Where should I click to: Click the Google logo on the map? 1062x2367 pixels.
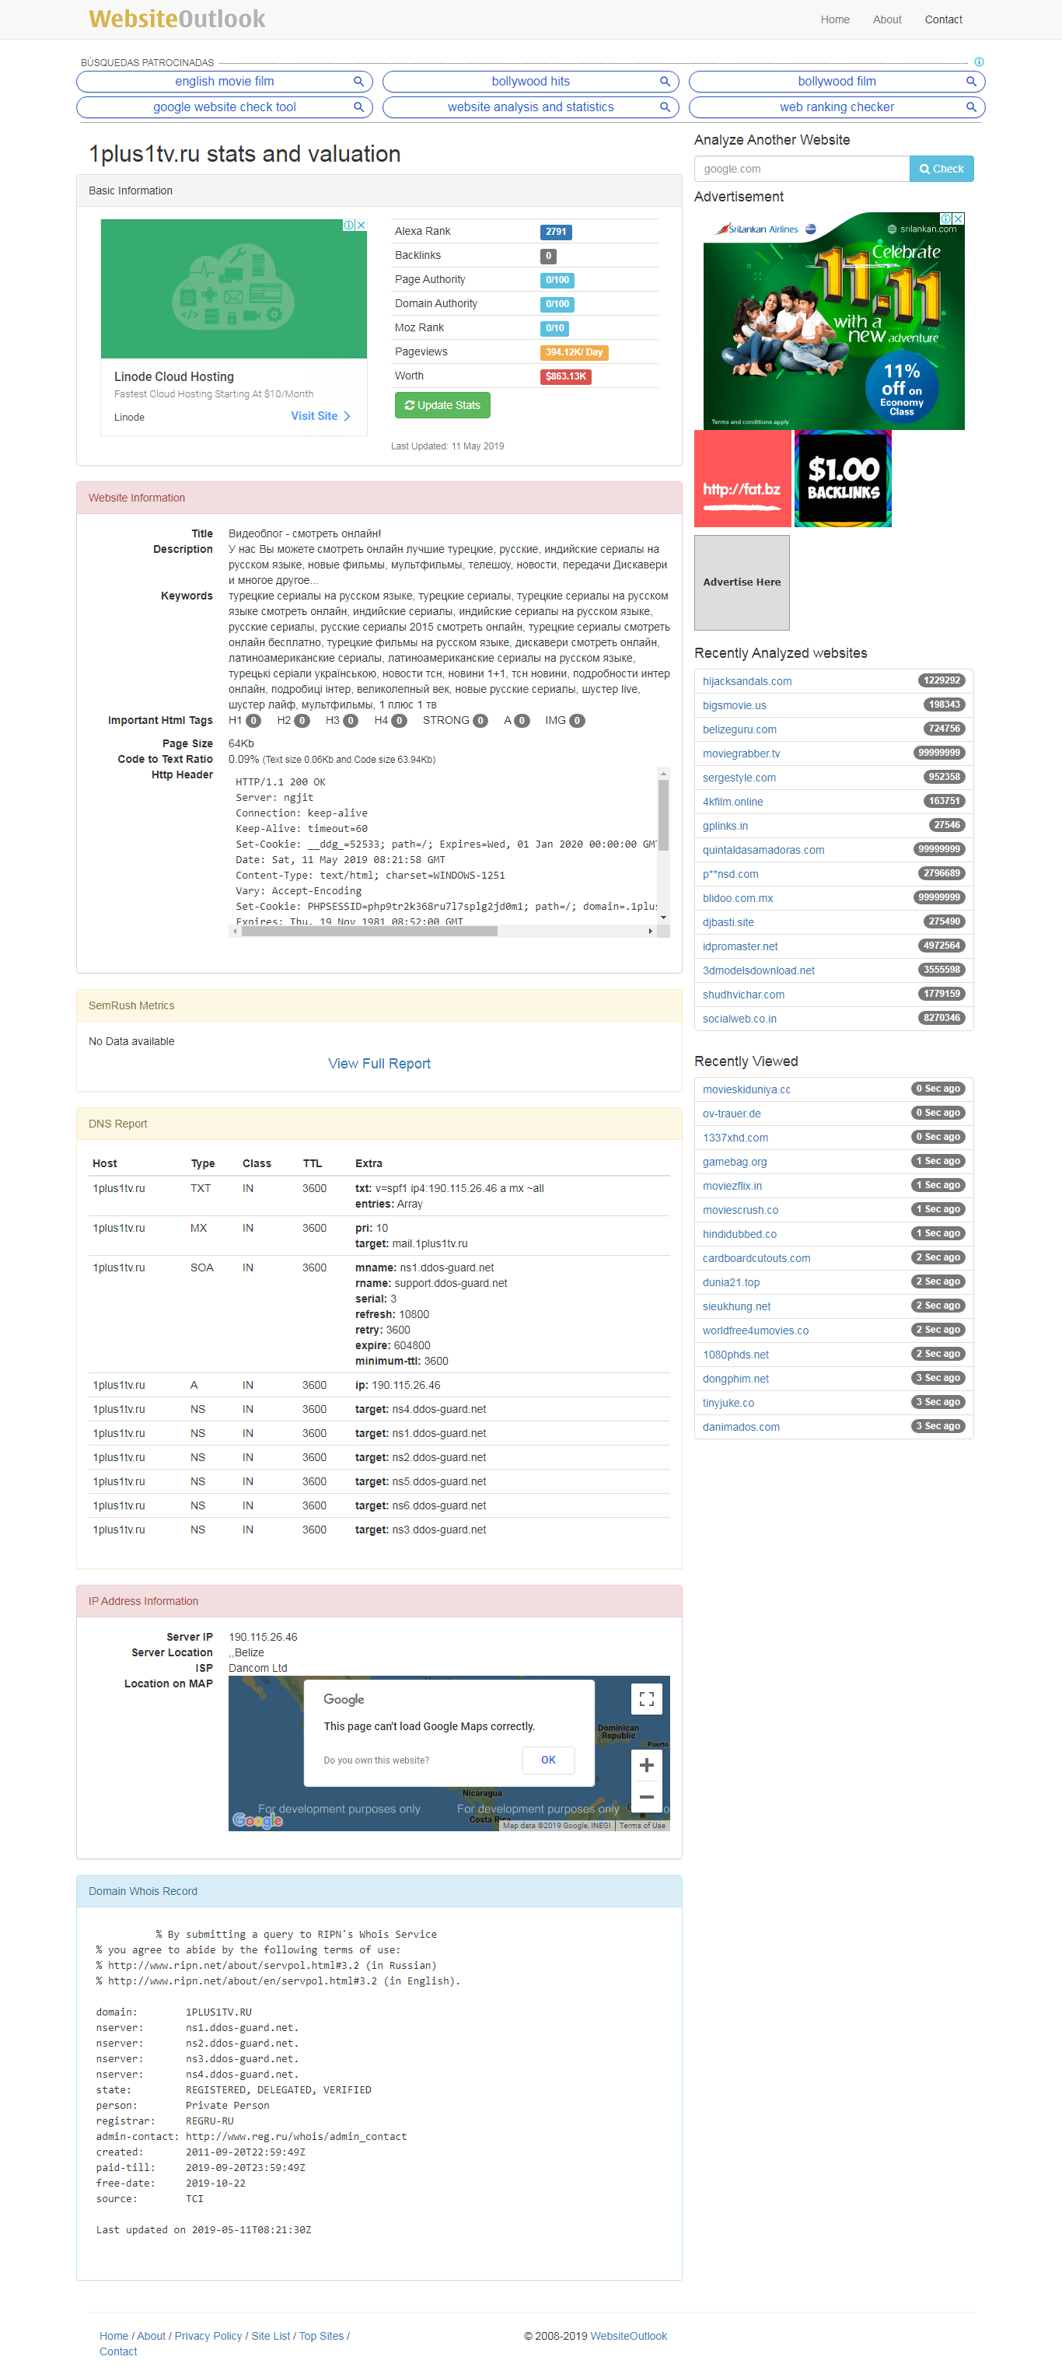click(257, 1820)
